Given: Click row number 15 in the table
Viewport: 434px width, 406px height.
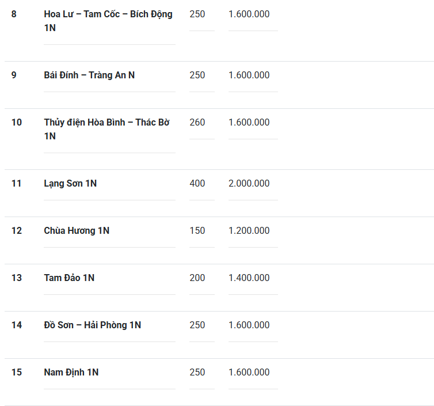Looking at the screenshot, I should pyautogui.click(x=17, y=372).
